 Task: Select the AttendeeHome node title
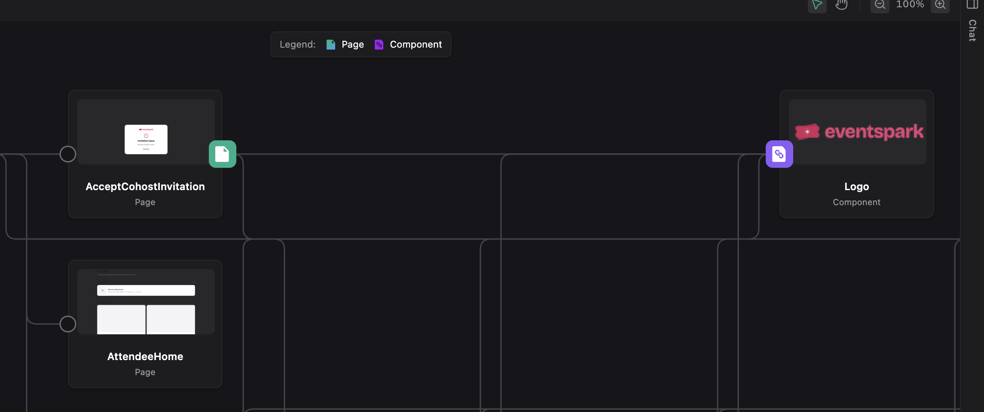coord(145,357)
